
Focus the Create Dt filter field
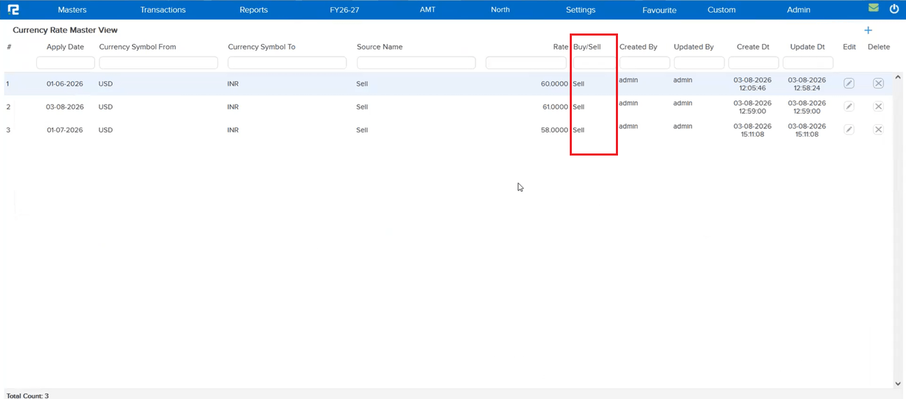754,63
